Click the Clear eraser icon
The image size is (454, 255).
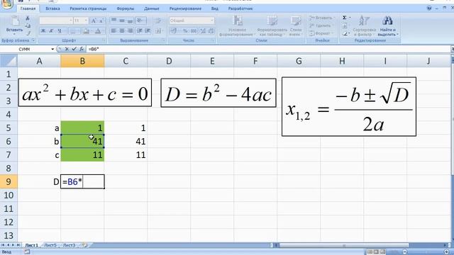click(345, 33)
